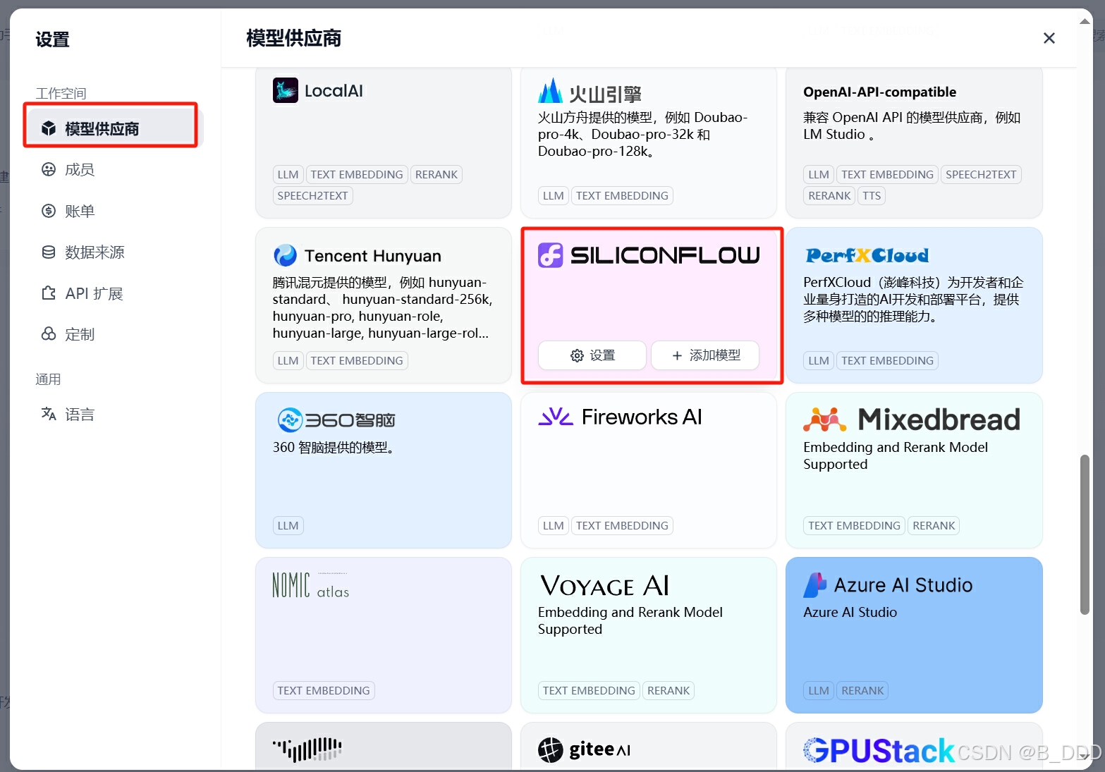Click the 火山方舟 description text on 火山引擎 card

(x=642, y=134)
